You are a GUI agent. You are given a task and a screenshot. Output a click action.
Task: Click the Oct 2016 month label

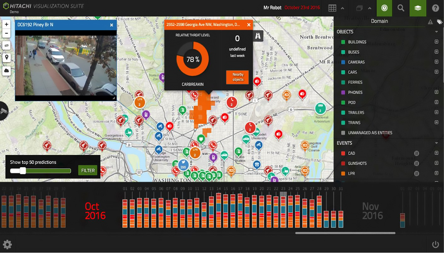[x=95, y=211]
